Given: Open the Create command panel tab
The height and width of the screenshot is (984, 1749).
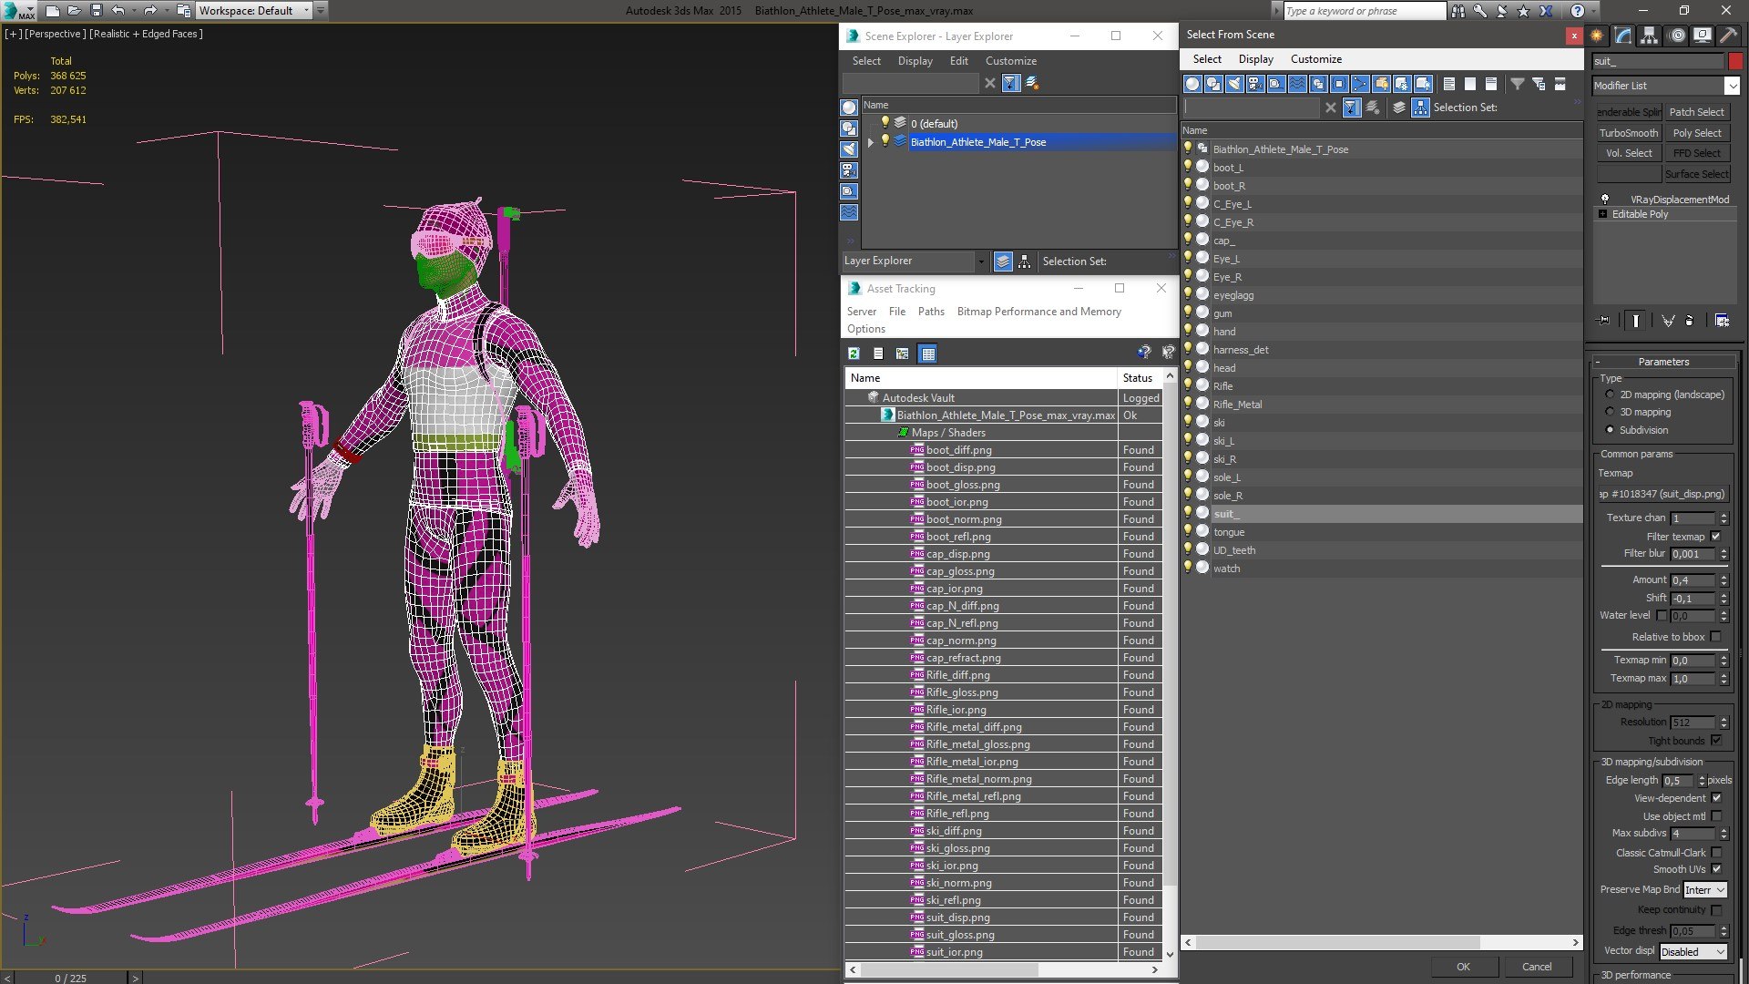Looking at the screenshot, I should click(x=1597, y=36).
